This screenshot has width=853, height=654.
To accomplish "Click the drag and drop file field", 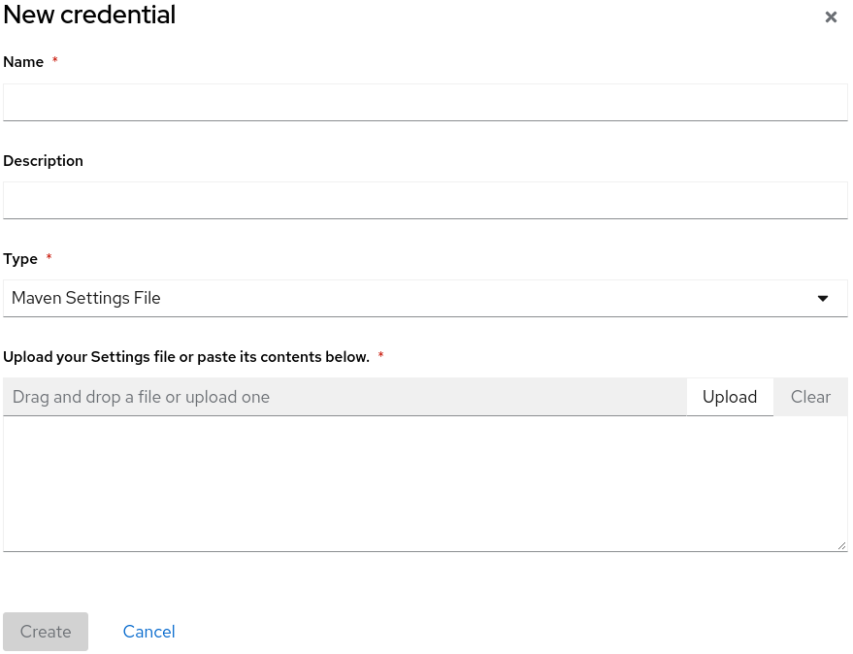I will (x=344, y=397).
